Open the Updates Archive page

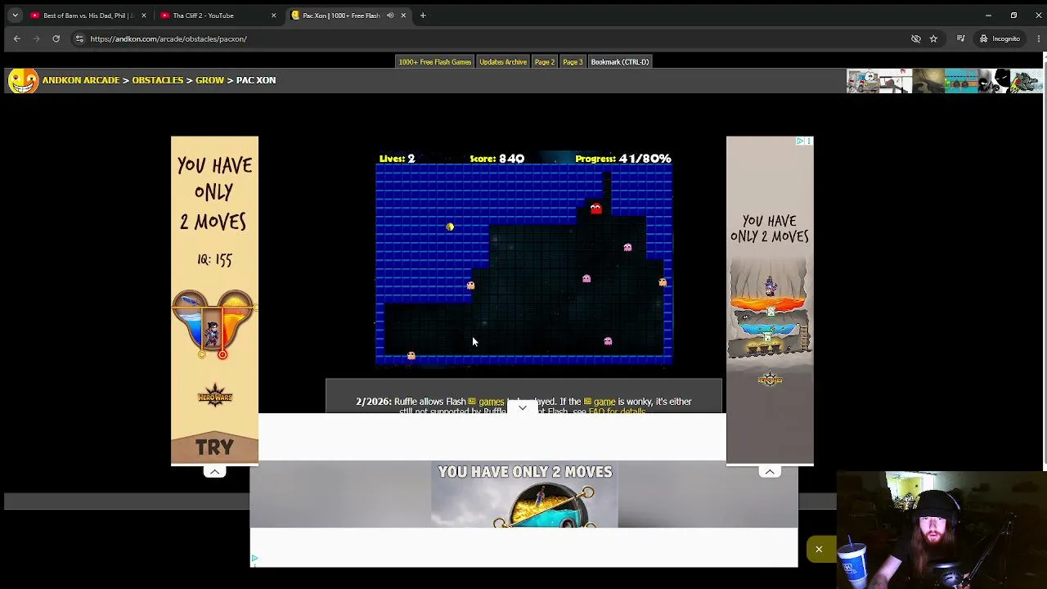(x=503, y=62)
